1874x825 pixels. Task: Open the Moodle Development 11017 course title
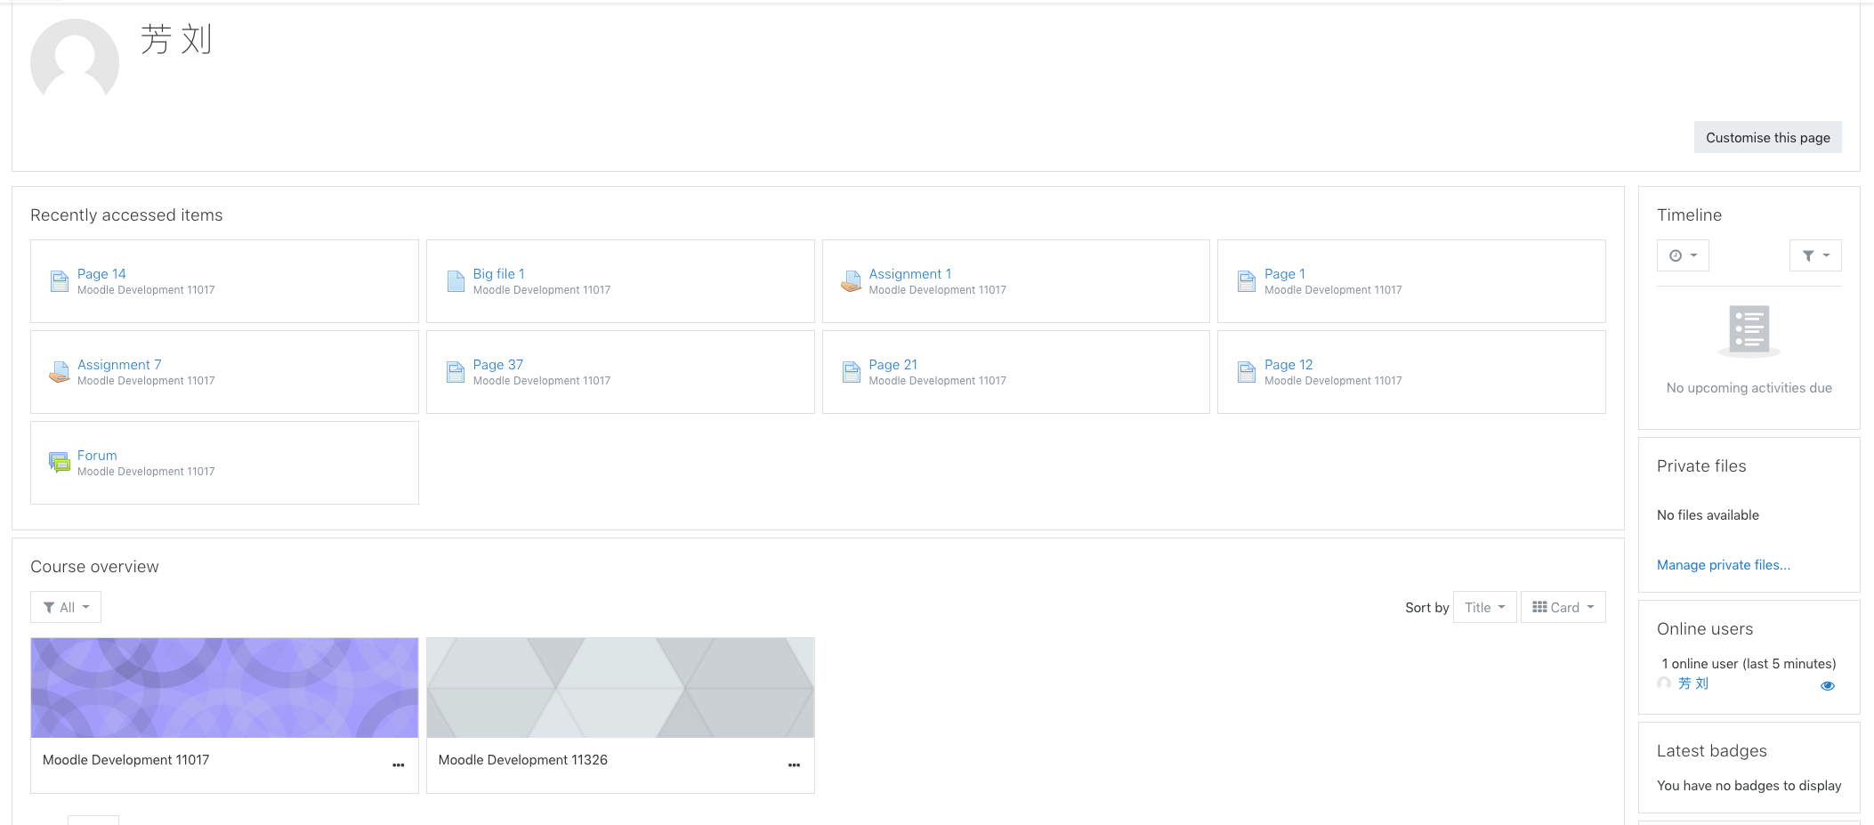[126, 760]
